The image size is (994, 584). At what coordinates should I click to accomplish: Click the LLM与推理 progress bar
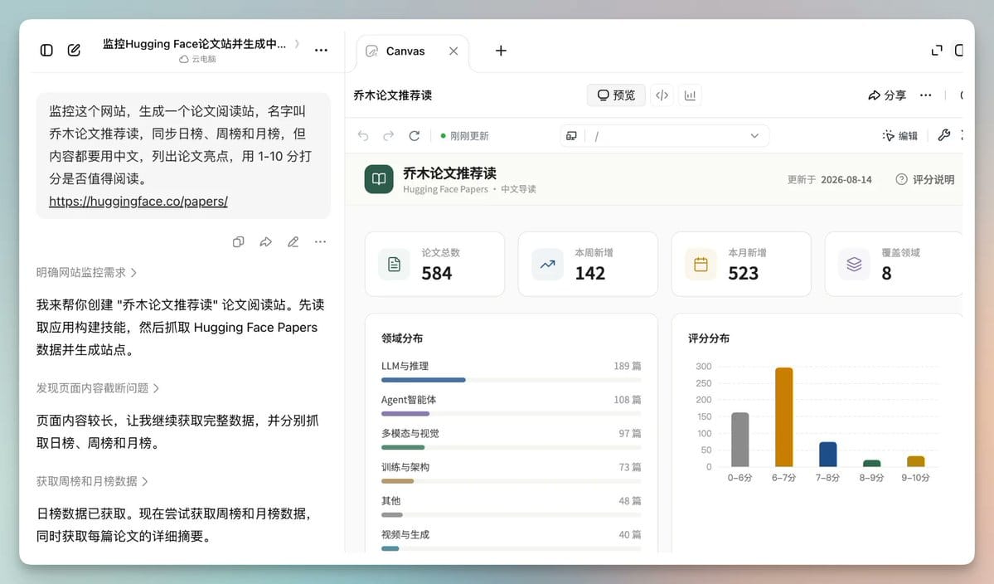(x=511, y=380)
